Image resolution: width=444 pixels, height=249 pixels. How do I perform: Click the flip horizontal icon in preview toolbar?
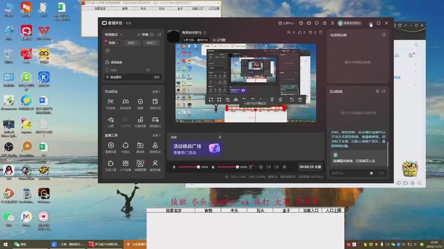(236, 100)
